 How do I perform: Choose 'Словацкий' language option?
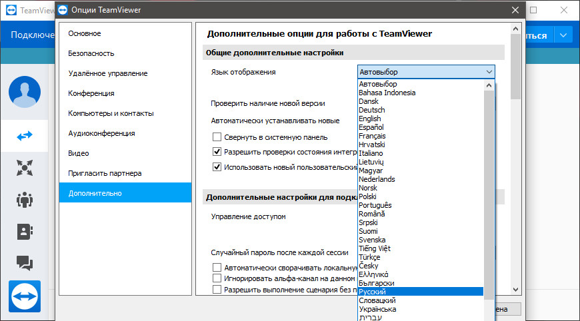(421, 300)
